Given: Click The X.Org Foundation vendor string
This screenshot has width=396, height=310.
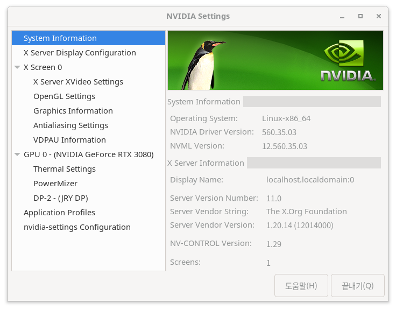Looking at the screenshot, I should point(306,212).
